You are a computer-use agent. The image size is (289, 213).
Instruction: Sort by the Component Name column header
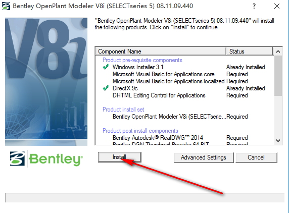(x=161, y=51)
